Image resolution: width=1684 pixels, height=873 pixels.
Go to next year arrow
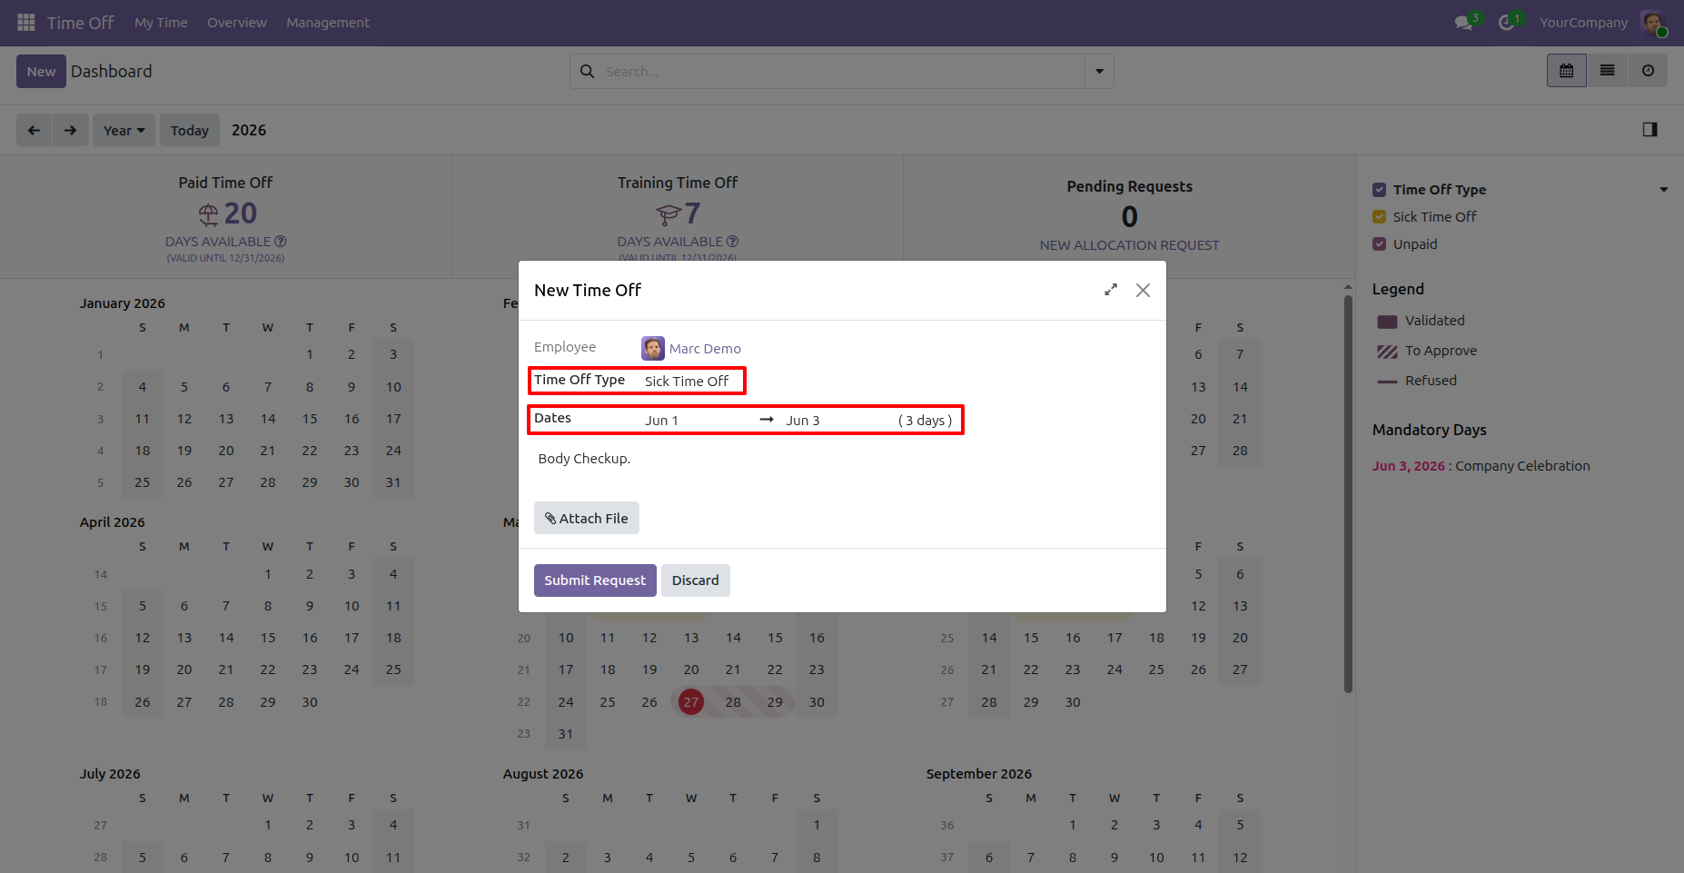tap(71, 130)
